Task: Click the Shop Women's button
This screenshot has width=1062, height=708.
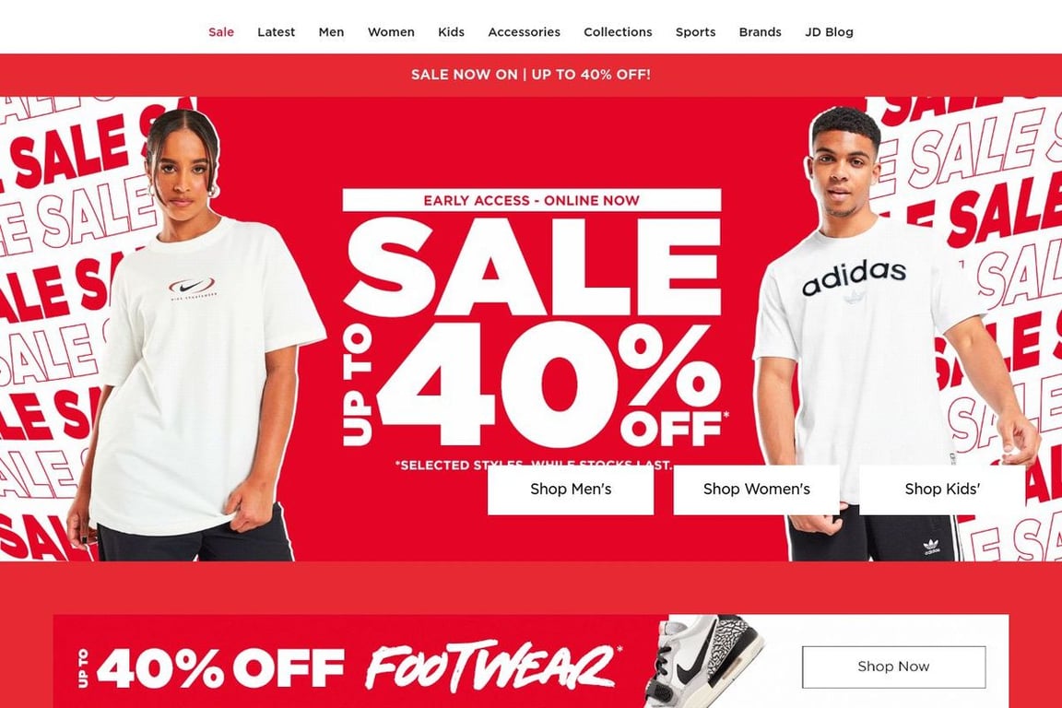Action: (x=757, y=490)
